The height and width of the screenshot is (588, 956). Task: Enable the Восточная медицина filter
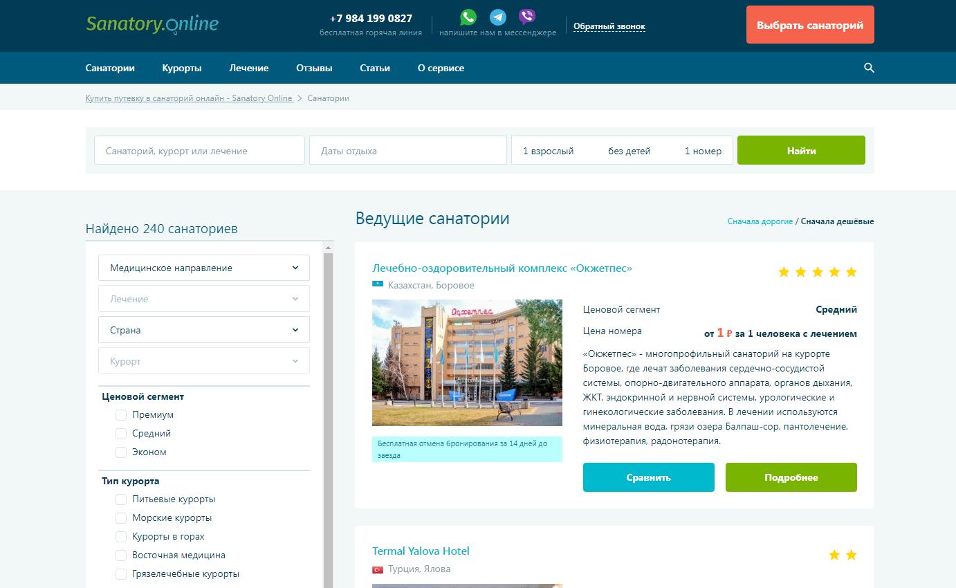(x=121, y=555)
